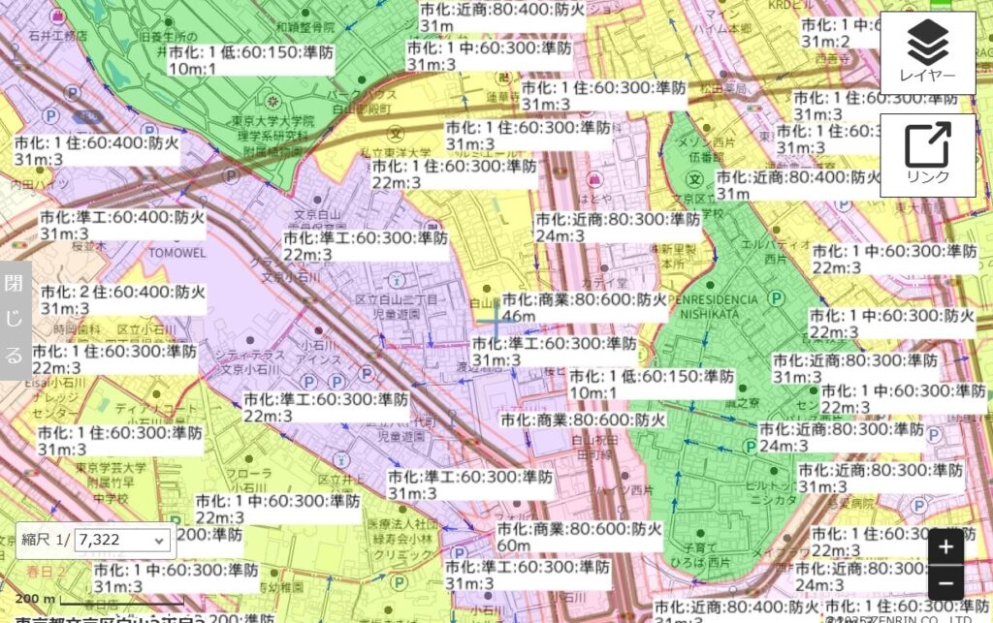Open the レイヤー layers panel
The height and width of the screenshot is (623, 993).
tap(927, 52)
